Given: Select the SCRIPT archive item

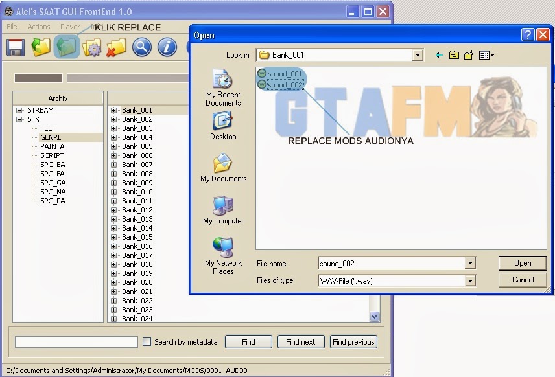Looking at the screenshot, I should 52,155.
